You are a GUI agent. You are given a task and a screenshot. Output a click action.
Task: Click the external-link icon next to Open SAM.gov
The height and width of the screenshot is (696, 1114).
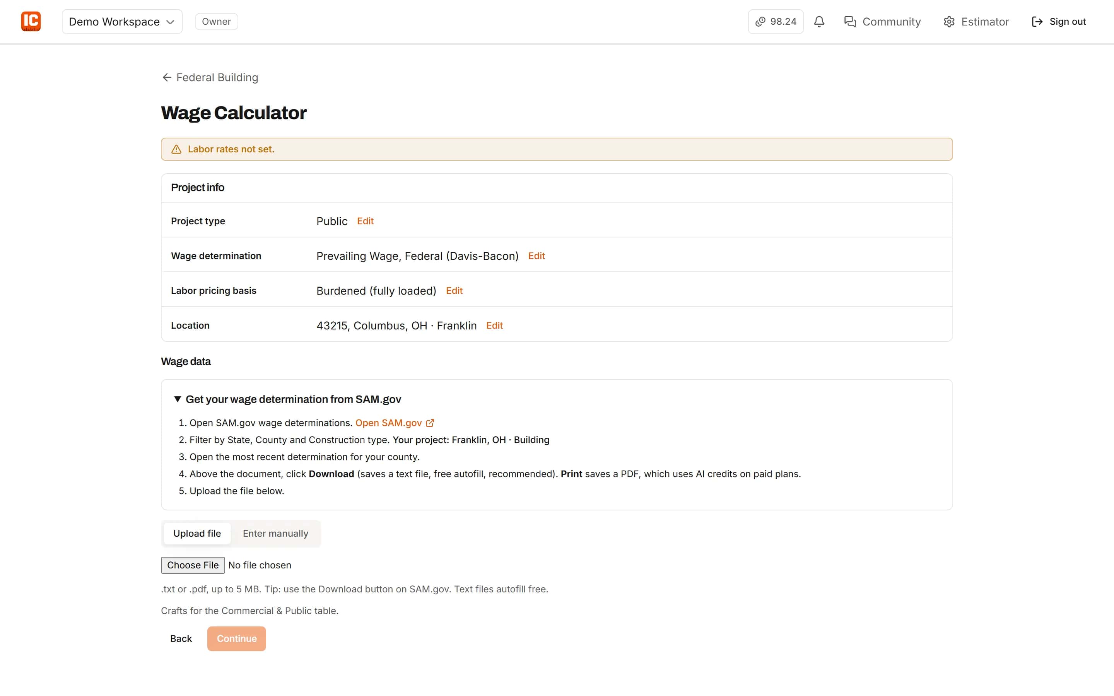(430, 423)
